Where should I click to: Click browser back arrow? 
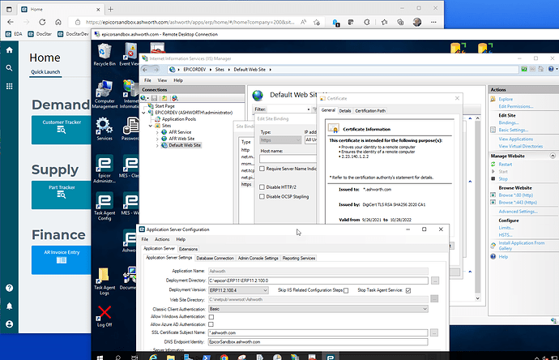[x=11, y=22]
